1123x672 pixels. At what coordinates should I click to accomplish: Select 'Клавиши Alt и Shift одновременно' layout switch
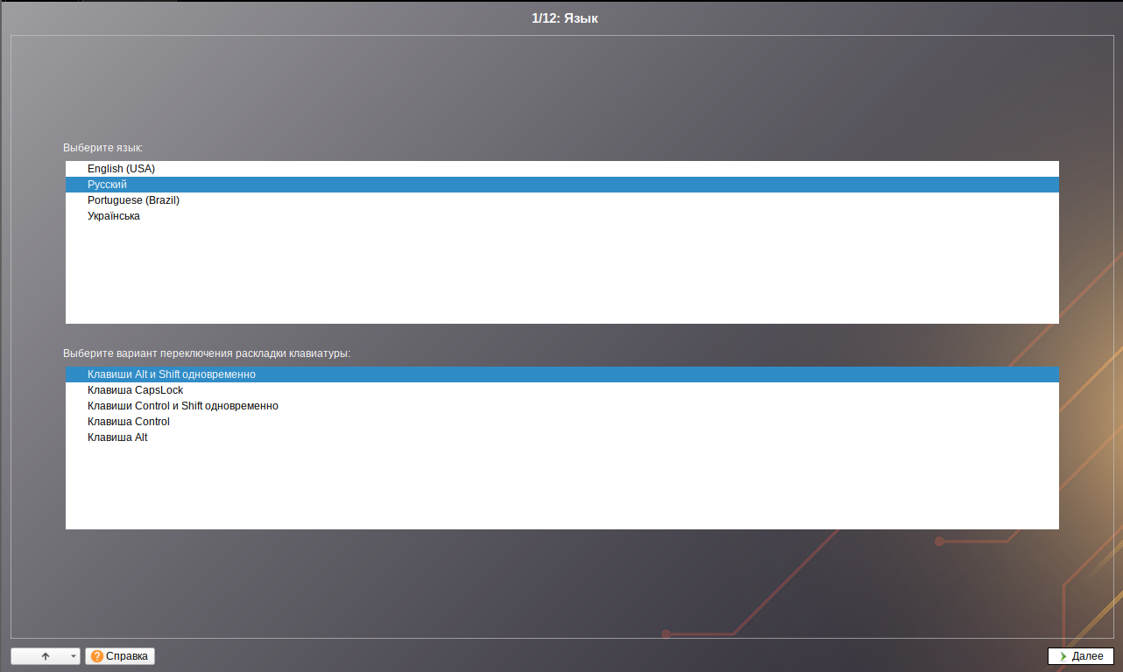171,374
